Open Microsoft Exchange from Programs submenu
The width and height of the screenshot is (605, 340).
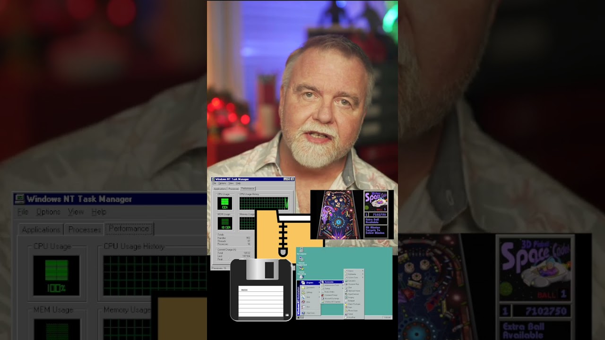point(332,298)
